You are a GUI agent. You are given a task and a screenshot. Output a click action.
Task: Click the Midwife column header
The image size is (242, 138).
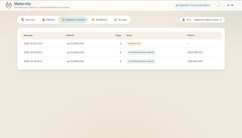point(70,35)
